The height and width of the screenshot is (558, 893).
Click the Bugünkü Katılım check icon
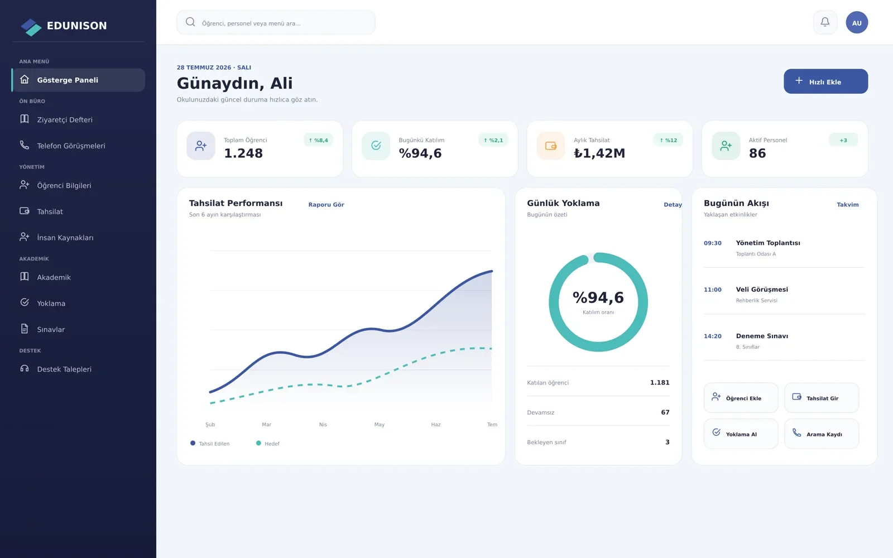coord(376,146)
